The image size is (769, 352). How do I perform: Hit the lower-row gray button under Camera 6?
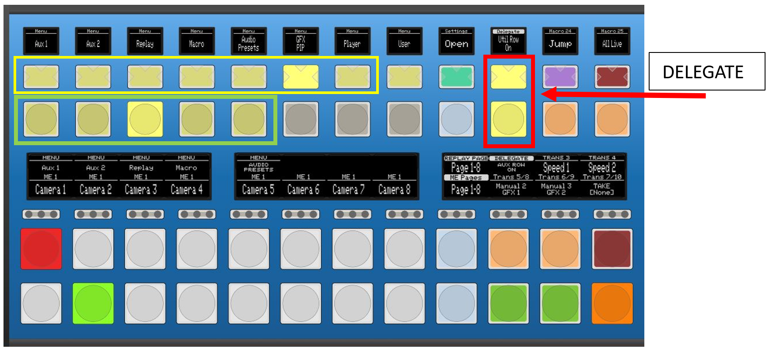point(301,303)
